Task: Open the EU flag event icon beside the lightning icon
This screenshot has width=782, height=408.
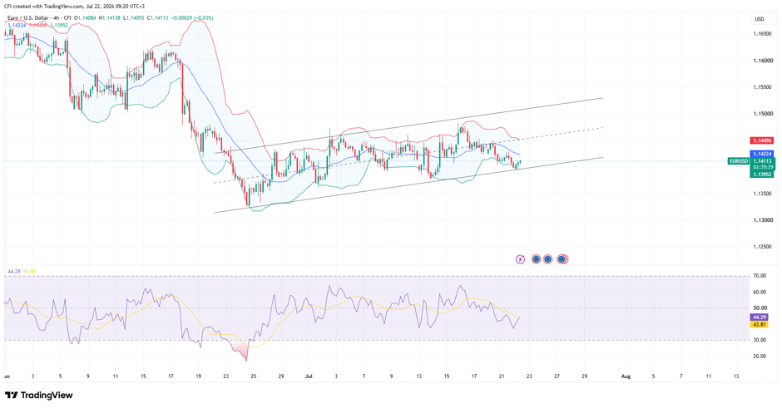Action: (536, 259)
